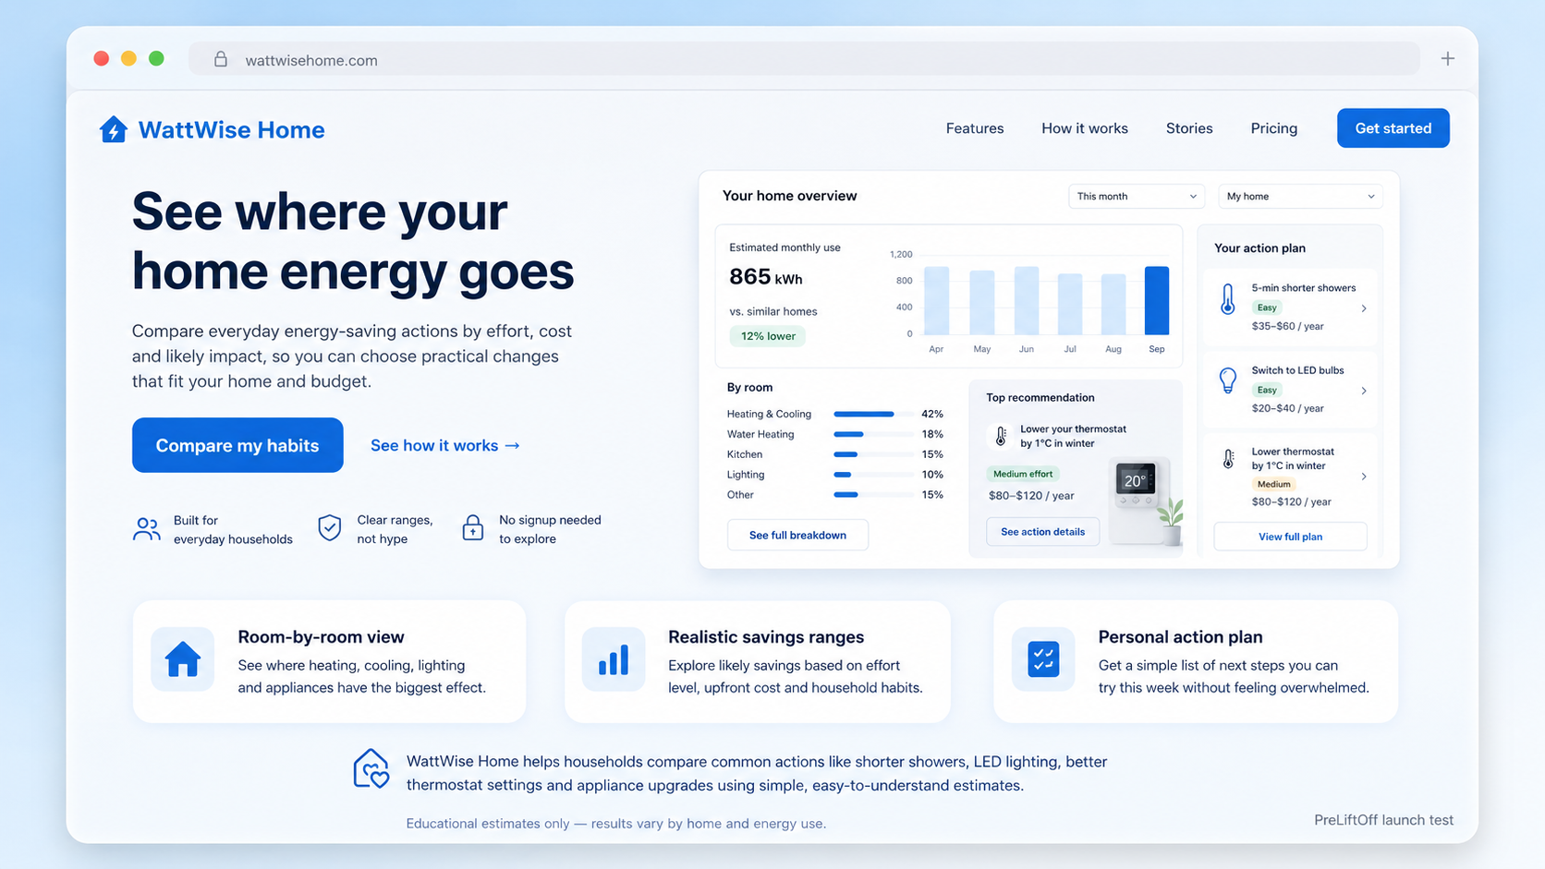Click the See action details button

1042,532
